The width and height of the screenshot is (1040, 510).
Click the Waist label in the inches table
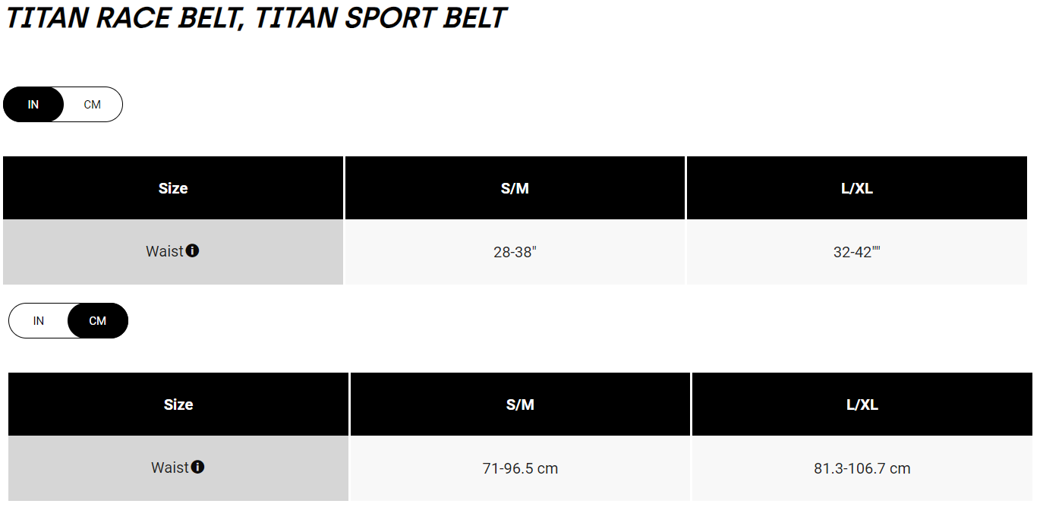tap(165, 251)
